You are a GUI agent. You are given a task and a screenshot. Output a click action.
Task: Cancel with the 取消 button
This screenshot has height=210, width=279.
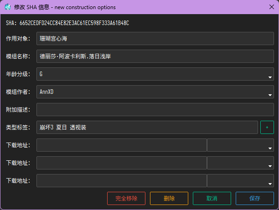click(212, 199)
